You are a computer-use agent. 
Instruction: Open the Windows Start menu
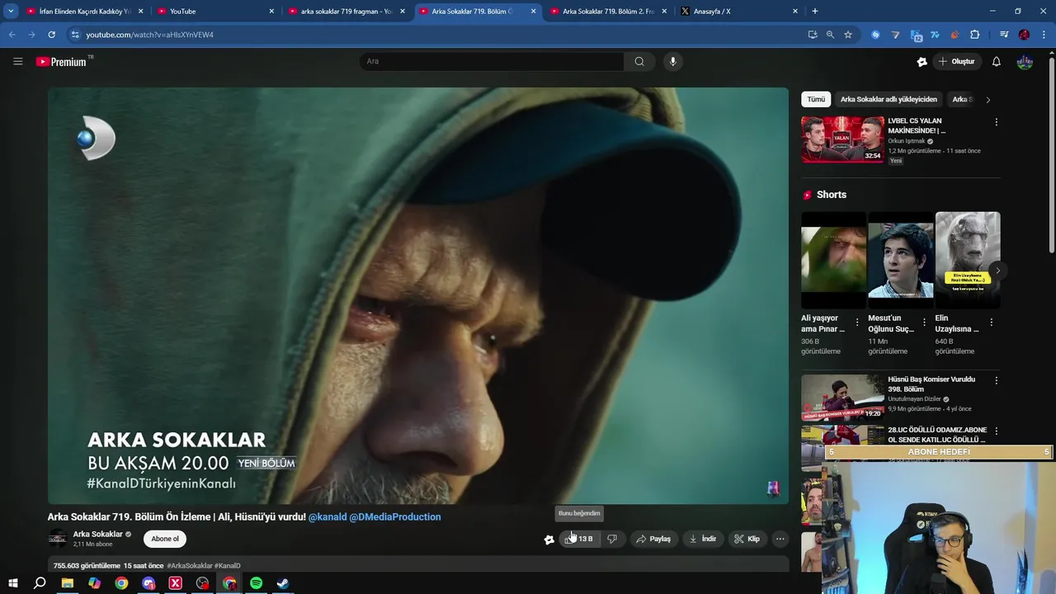click(12, 583)
